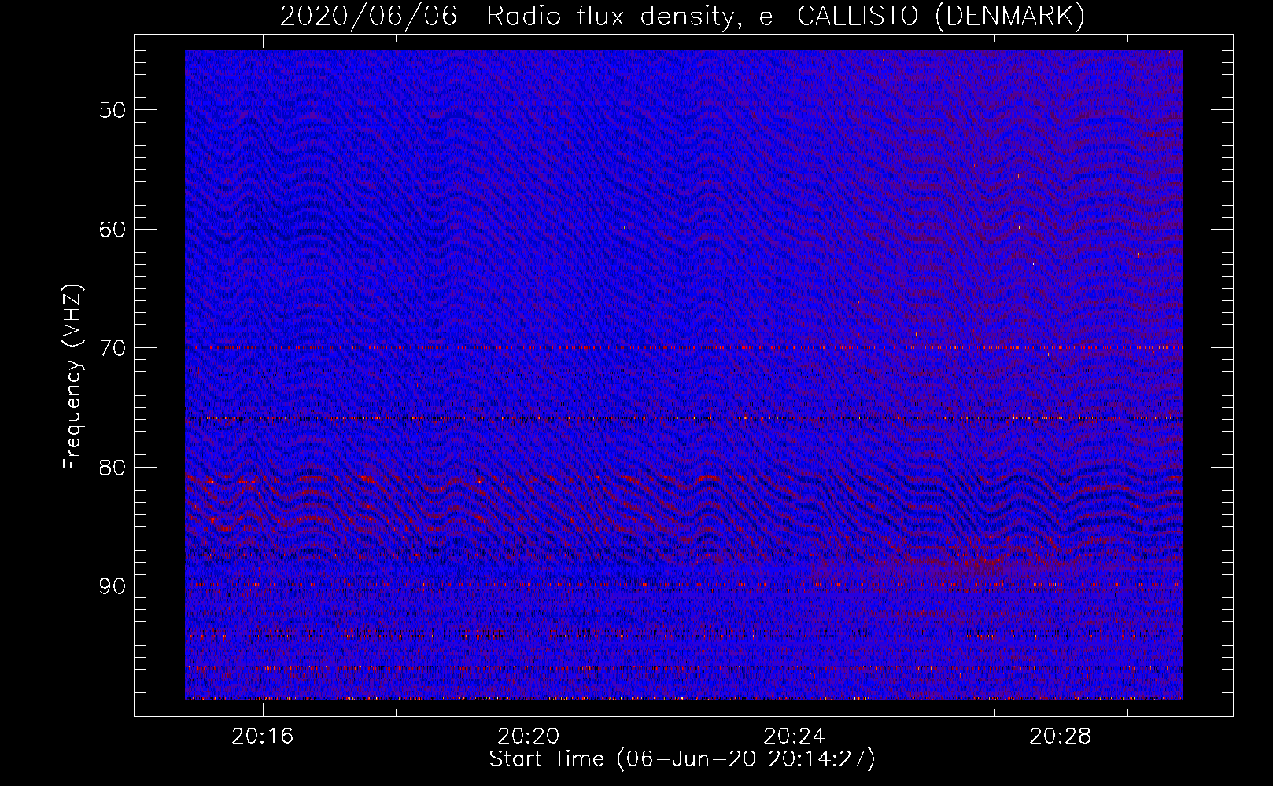Click the 70 MHz frequency tick label

point(112,348)
